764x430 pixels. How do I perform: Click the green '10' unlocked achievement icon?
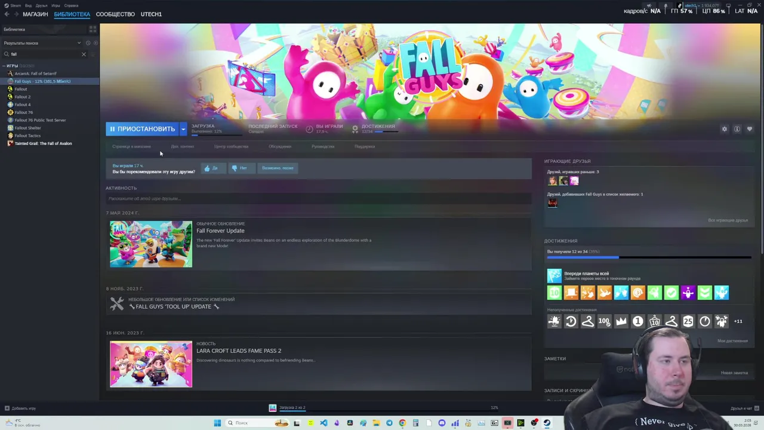point(554,293)
